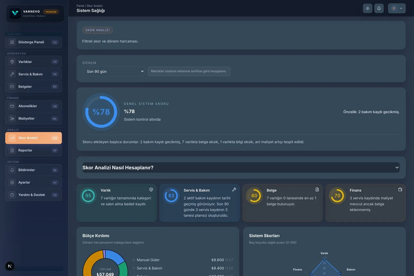The image size is (414, 276).
Task: Click the Varnevo logo icon
Action: pyautogui.click(x=15, y=13)
